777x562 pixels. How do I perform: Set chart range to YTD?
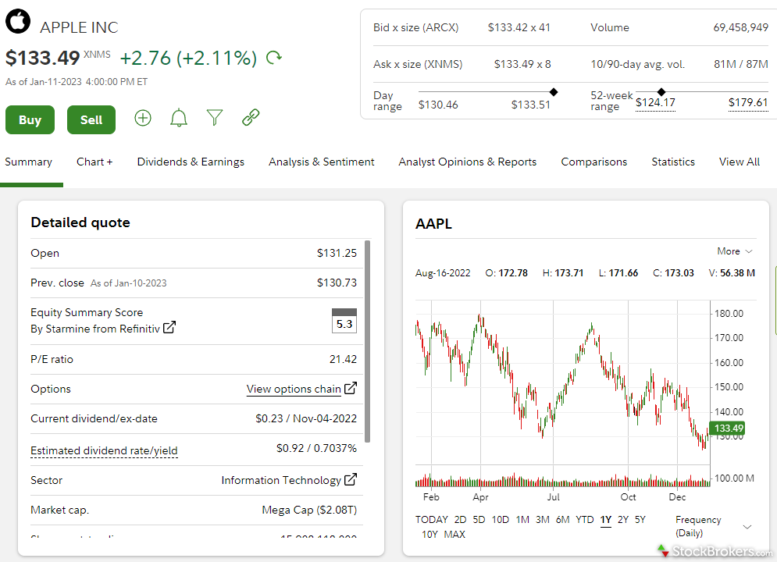585,519
